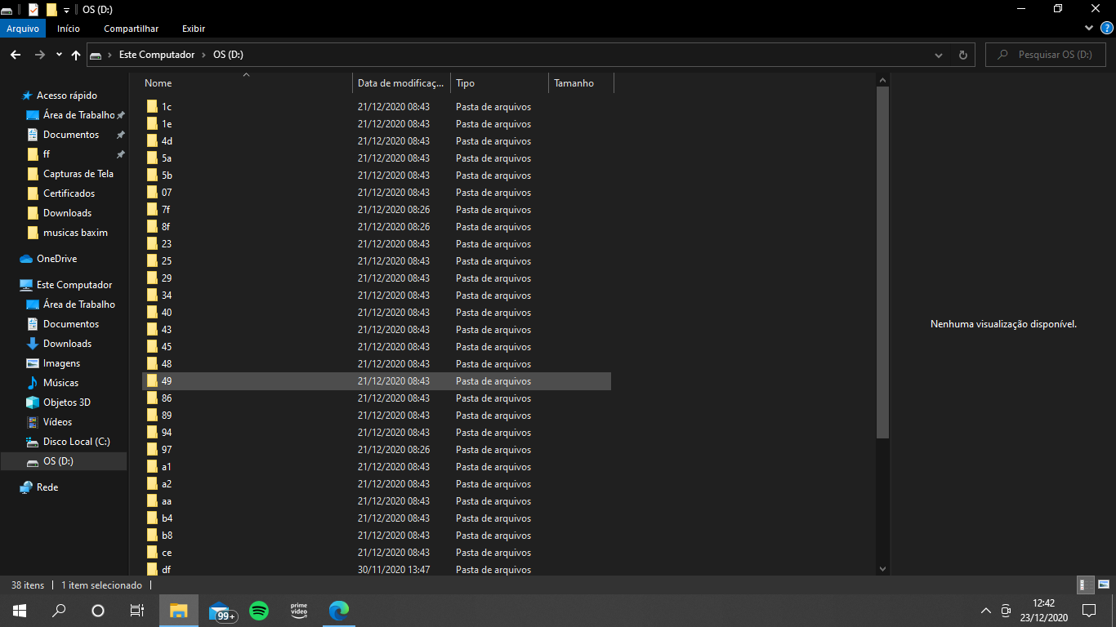This screenshot has height=627, width=1116.
Task: Open the Compartilhar ribbon tab
Action: [131, 29]
